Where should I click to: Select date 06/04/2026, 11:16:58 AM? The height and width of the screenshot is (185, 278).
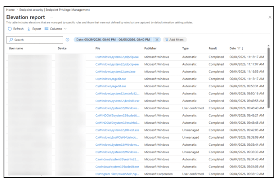pos(247,71)
